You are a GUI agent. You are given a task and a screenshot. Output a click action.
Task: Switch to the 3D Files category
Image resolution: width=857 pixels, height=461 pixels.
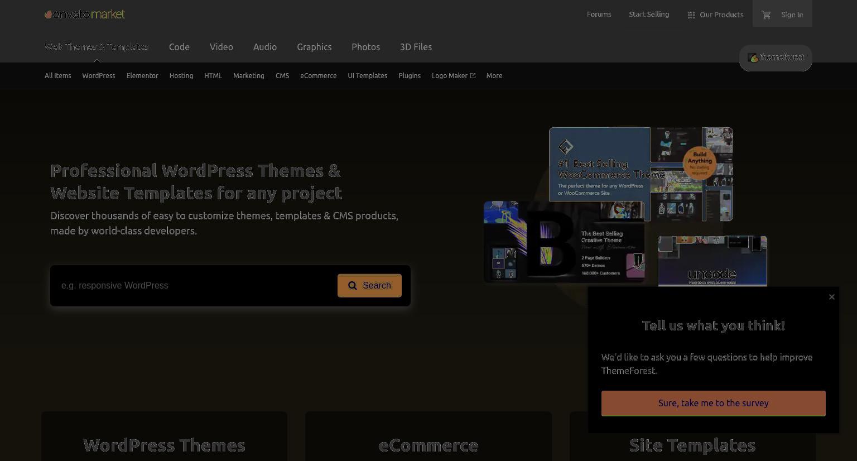416,47
